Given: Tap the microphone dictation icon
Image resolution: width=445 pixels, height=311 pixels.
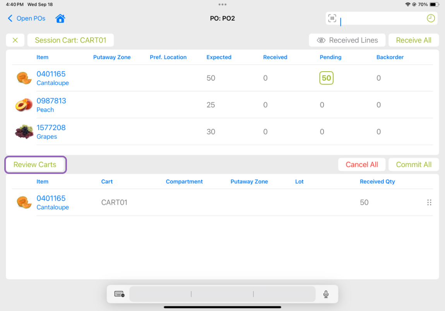Looking at the screenshot, I should point(326,294).
